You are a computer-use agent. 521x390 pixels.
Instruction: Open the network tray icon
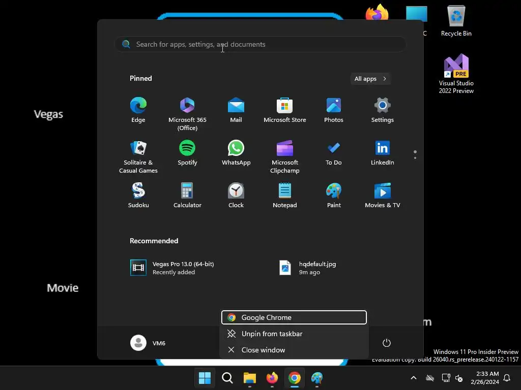click(x=446, y=378)
